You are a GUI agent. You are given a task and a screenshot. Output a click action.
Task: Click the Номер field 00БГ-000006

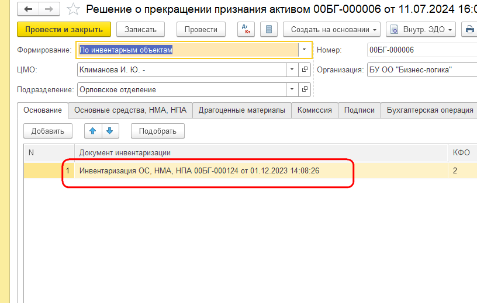(x=422, y=50)
